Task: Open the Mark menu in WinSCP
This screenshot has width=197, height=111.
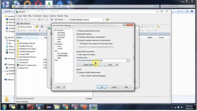Action: pyautogui.click(x=25, y=16)
